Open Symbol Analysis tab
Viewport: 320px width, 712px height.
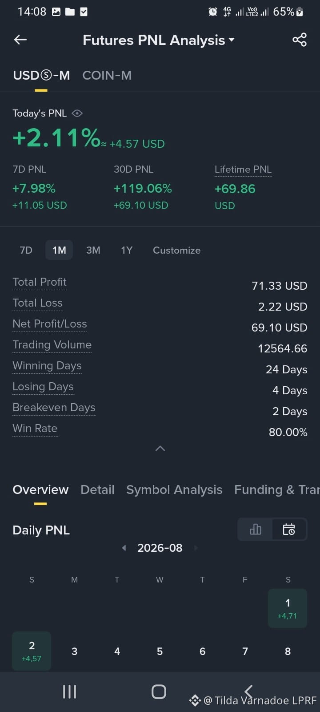click(x=174, y=489)
